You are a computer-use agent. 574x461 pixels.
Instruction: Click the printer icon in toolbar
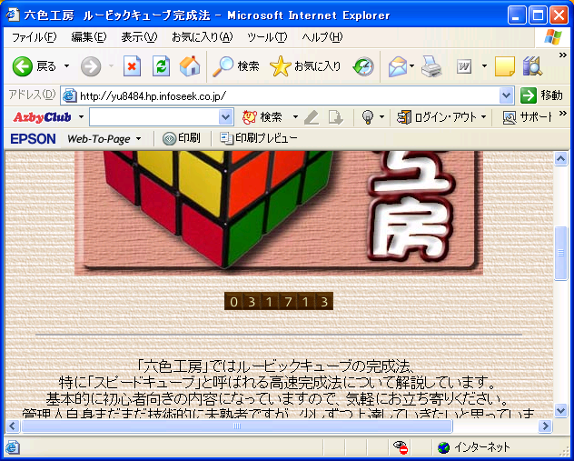[431, 66]
